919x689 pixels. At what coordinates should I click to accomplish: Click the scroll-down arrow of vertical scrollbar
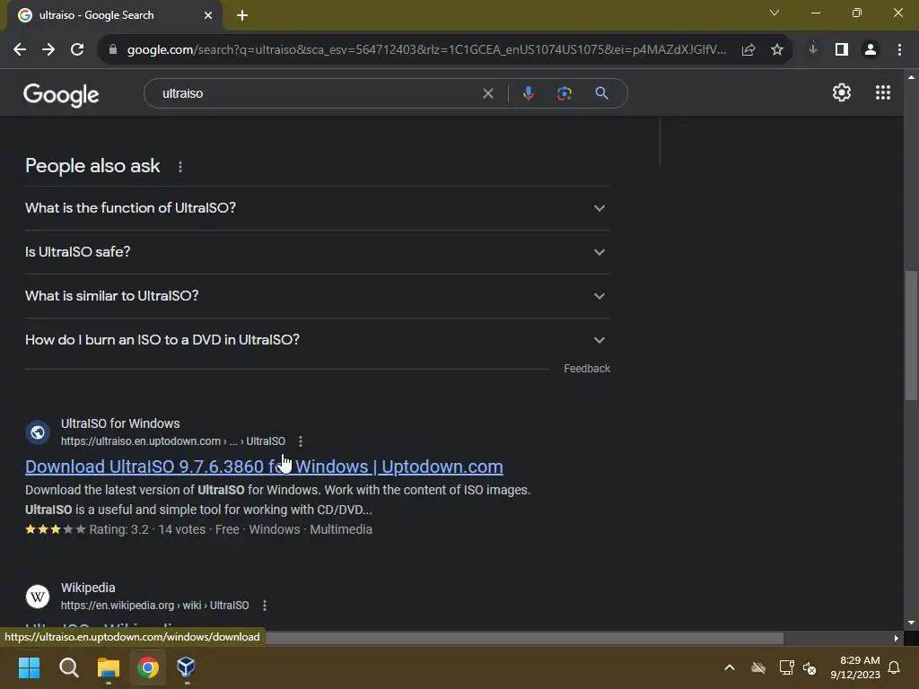(x=911, y=623)
